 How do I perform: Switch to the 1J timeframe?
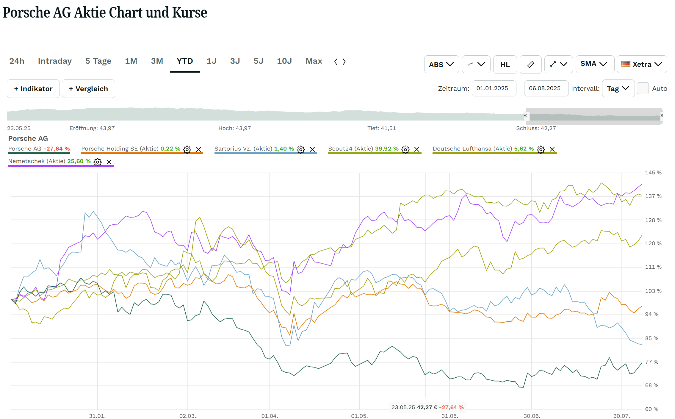click(x=212, y=61)
